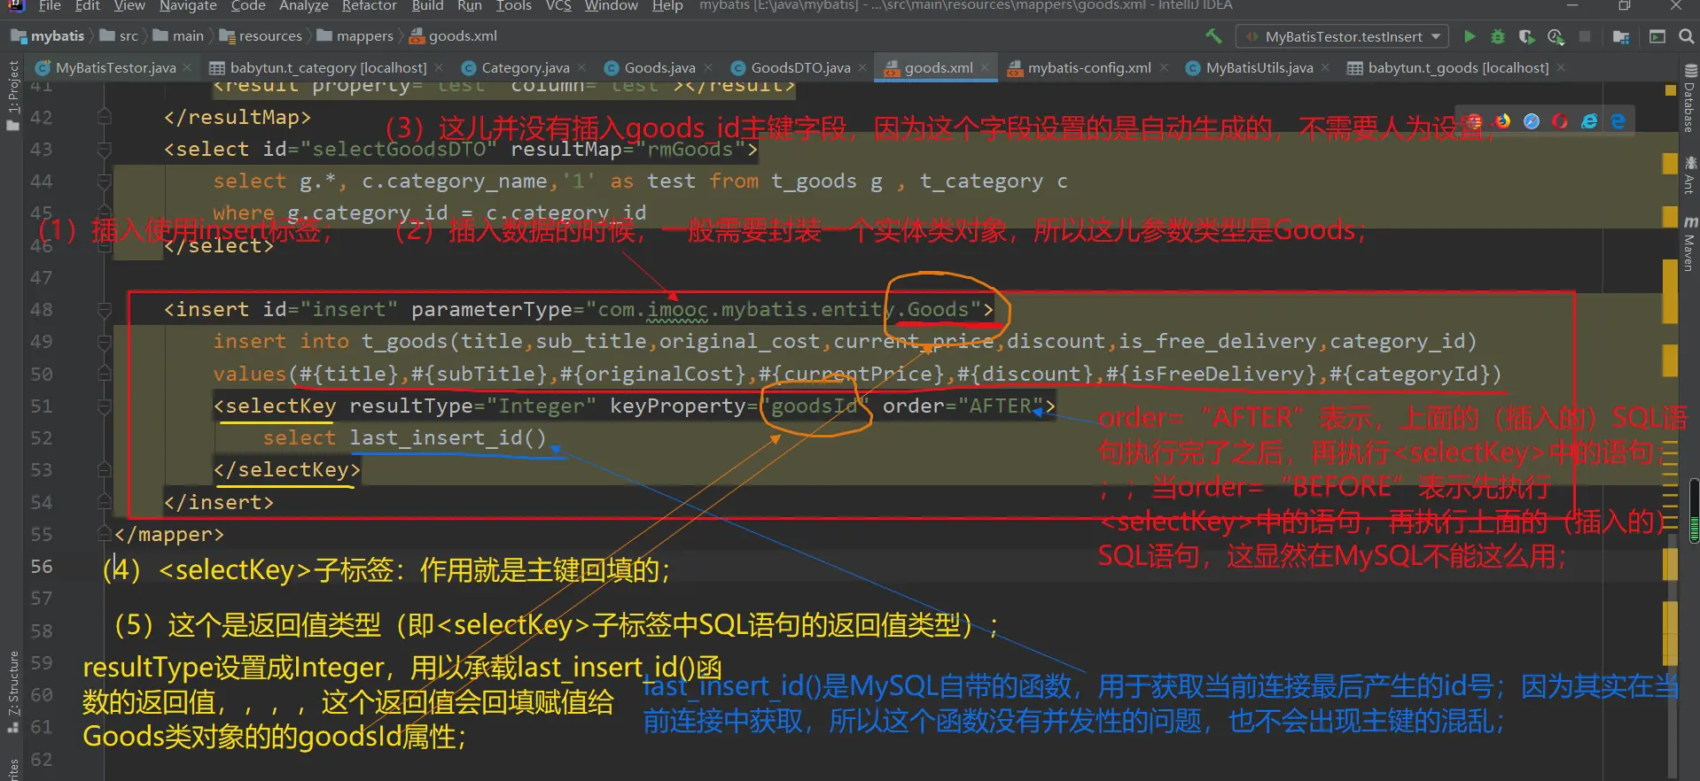1700x781 pixels.
Task: Switch to the Goods.java tab
Action: pyautogui.click(x=659, y=68)
